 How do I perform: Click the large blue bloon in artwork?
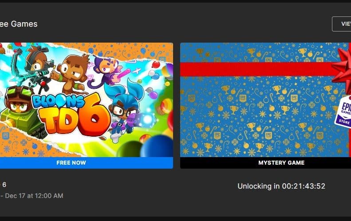(156, 146)
